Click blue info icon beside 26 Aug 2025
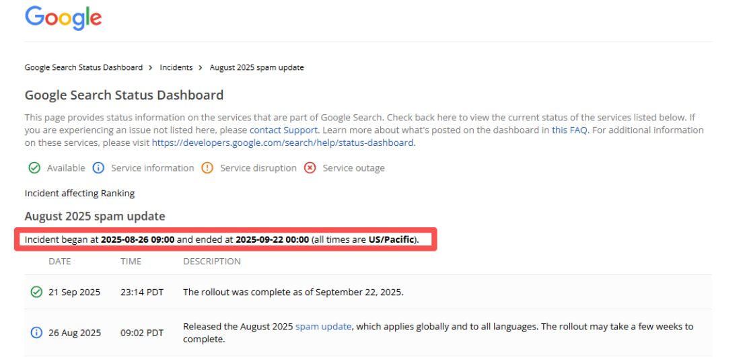This screenshot has height=357, width=745. pos(36,333)
